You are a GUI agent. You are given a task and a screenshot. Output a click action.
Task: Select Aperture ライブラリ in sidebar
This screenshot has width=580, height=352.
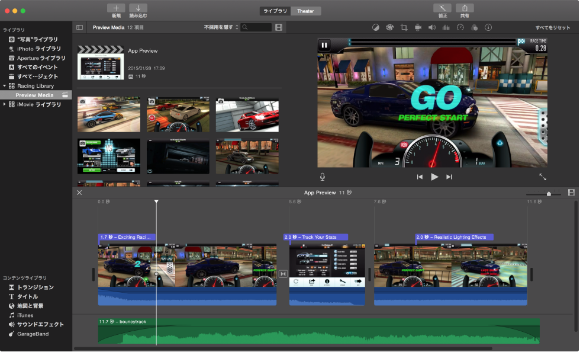pyautogui.click(x=36, y=58)
